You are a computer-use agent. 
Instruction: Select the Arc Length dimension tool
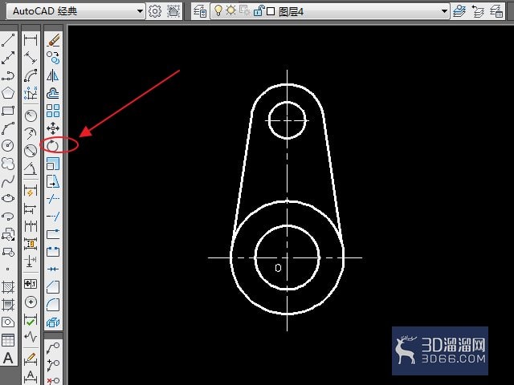(x=31, y=75)
